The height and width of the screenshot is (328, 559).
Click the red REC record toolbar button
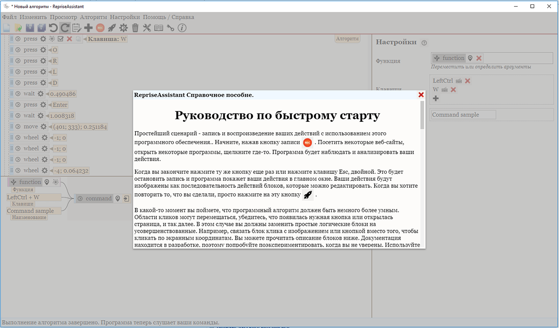tap(100, 28)
